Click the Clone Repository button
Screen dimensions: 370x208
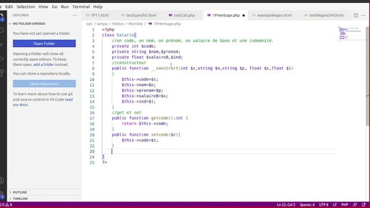pos(45,84)
